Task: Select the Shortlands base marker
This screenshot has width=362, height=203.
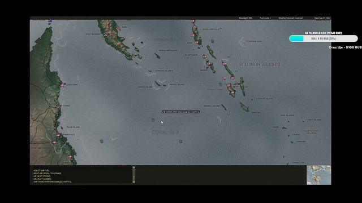Action: (204, 56)
